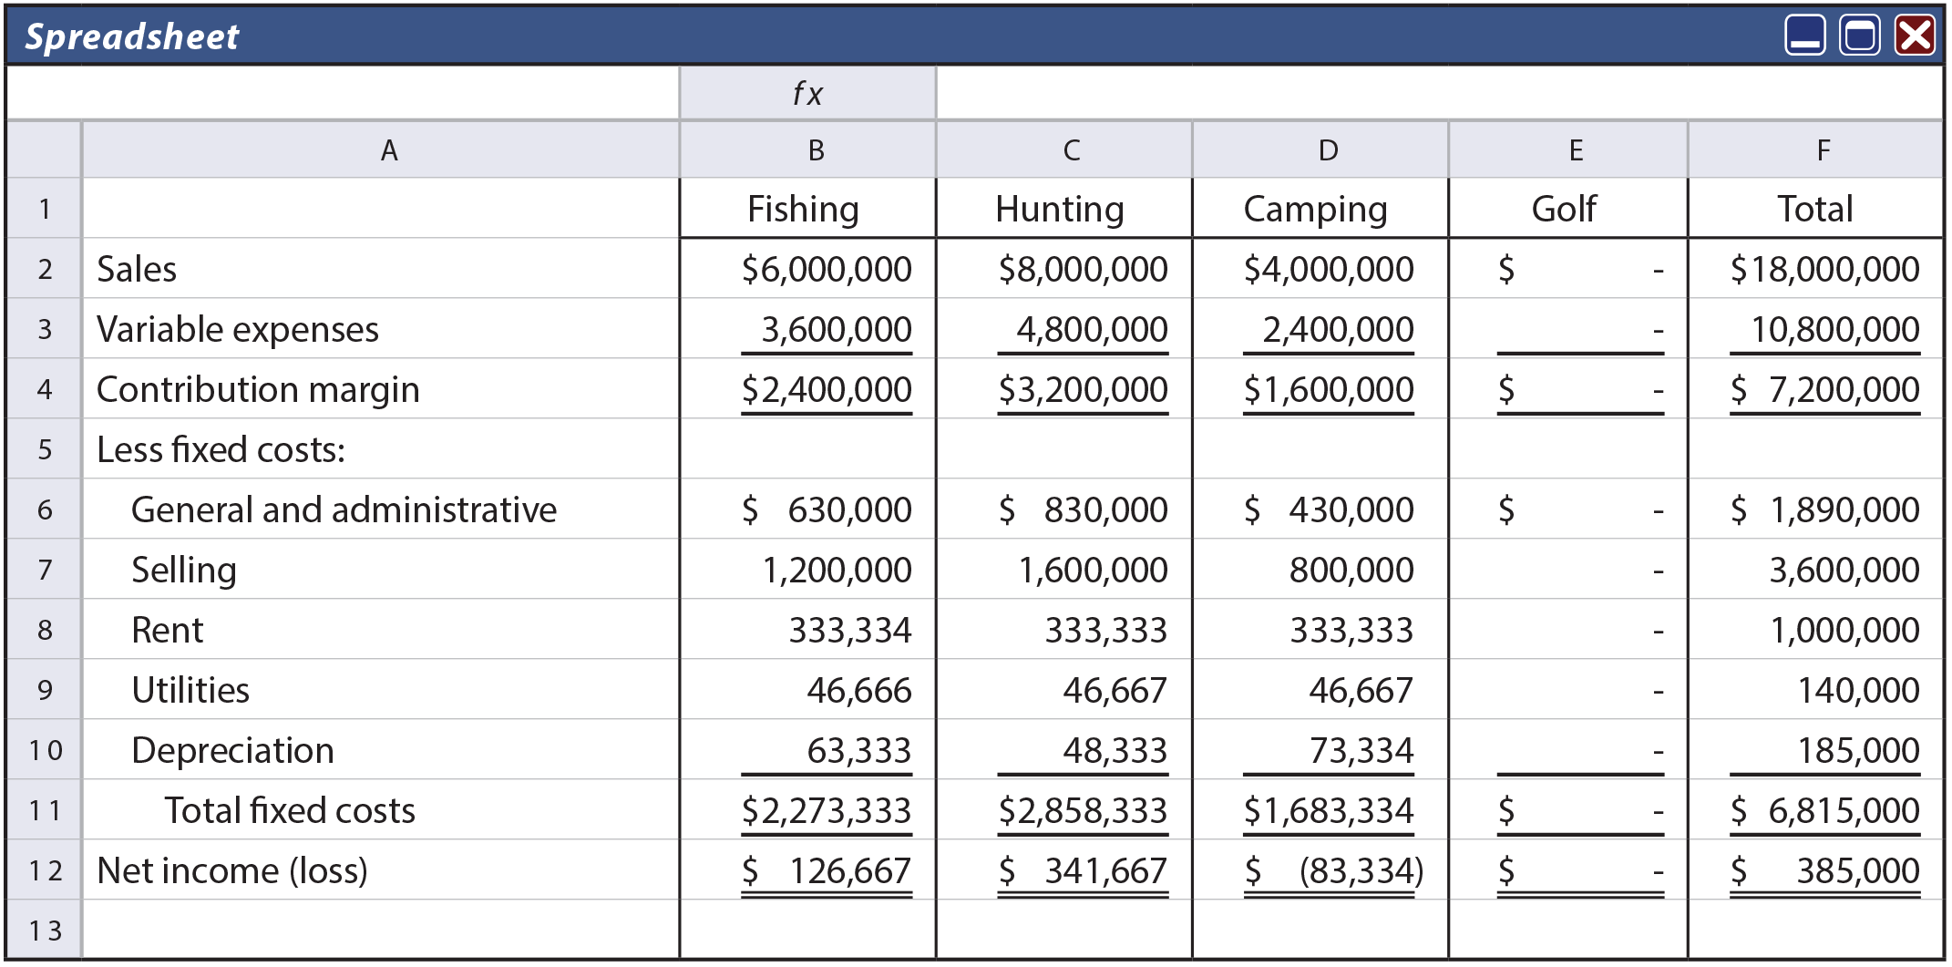Select column F header
Image resolution: width=1952 pixels, height=967 pixels.
pyautogui.click(x=1815, y=150)
